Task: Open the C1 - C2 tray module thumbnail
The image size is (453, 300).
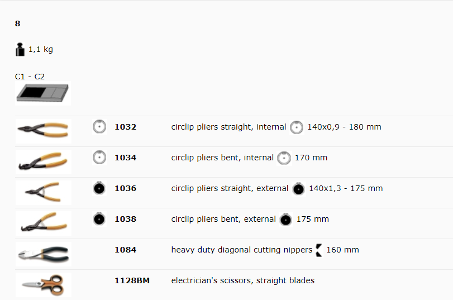Action: click(x=43, y=93)
